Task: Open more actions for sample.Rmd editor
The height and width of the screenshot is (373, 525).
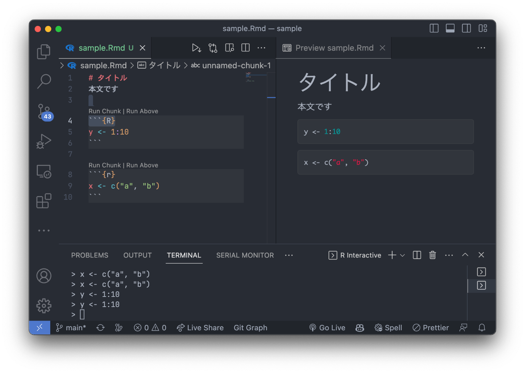Action: (x=261, y=48)
